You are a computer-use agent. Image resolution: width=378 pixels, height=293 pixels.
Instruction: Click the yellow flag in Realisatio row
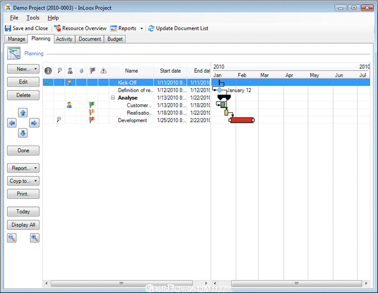point(91,112)
